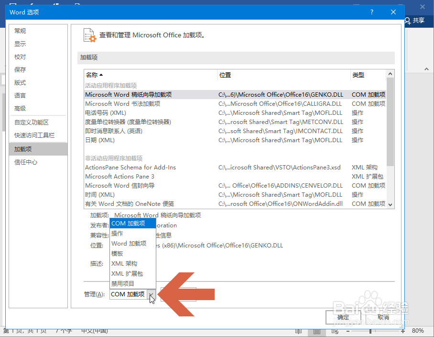The image size is (434, 337).
Task: Choose 模板 in manage dropdown list
Action: click(133, 254)
